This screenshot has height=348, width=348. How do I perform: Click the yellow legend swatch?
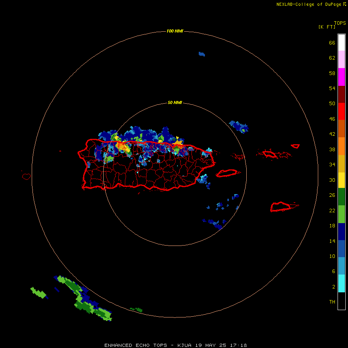point(341,180)
